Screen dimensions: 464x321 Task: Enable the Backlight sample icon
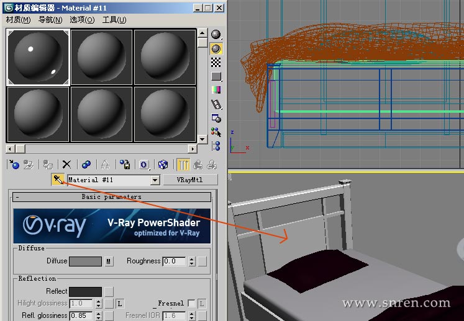point(216,48)
